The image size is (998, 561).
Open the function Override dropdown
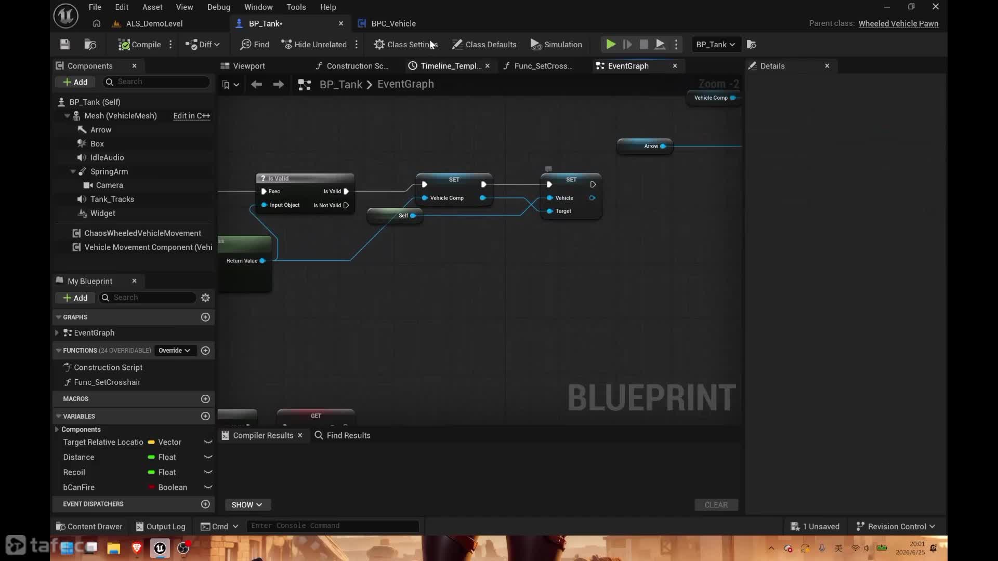click(174, 351)
